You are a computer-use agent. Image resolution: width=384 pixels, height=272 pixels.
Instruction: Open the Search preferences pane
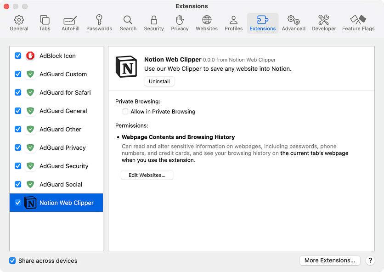128,23
